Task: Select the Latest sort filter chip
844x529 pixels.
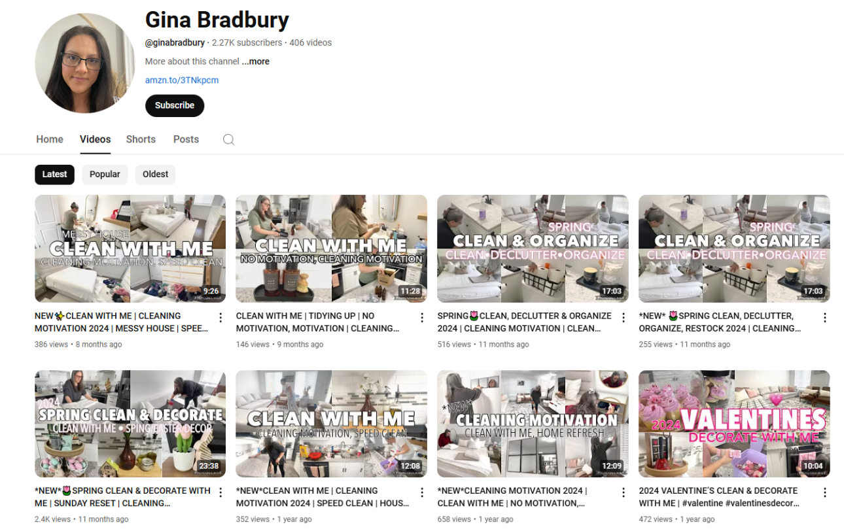Action: click(x=54, y=175)
